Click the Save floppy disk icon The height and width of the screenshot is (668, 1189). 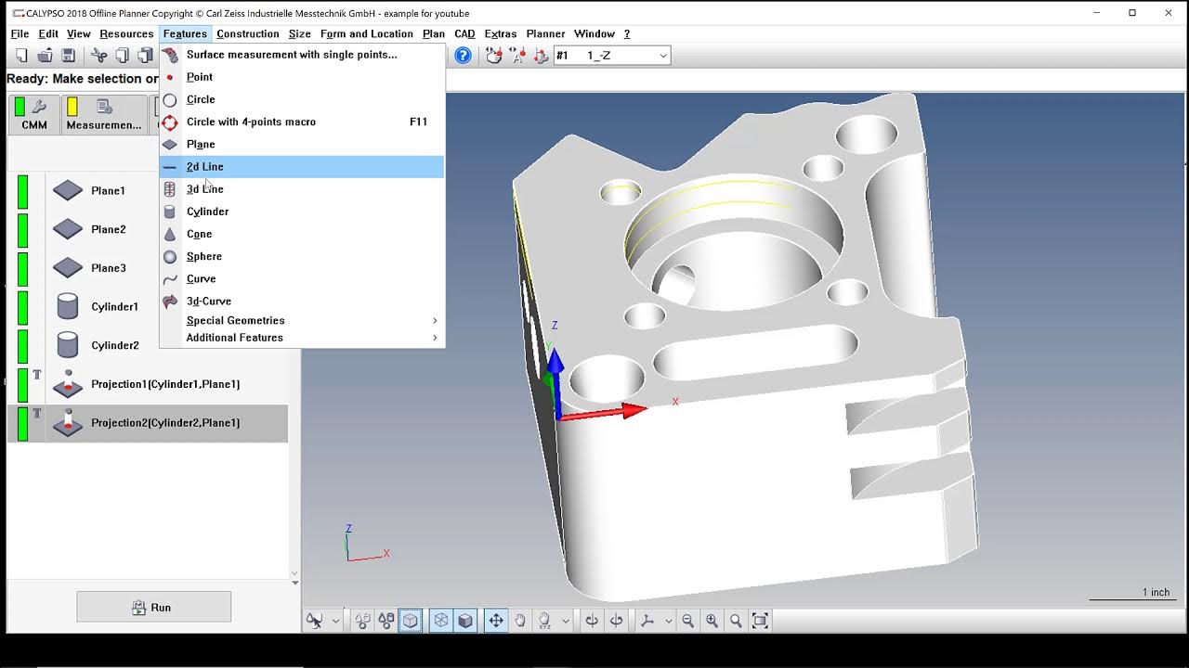(x=68, y=56)
